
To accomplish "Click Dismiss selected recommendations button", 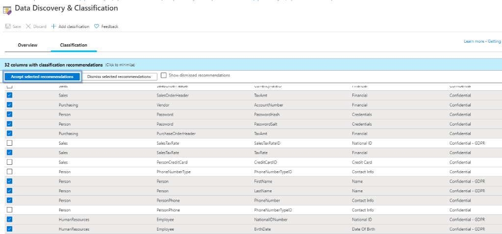I will click(x=119, y=77).
